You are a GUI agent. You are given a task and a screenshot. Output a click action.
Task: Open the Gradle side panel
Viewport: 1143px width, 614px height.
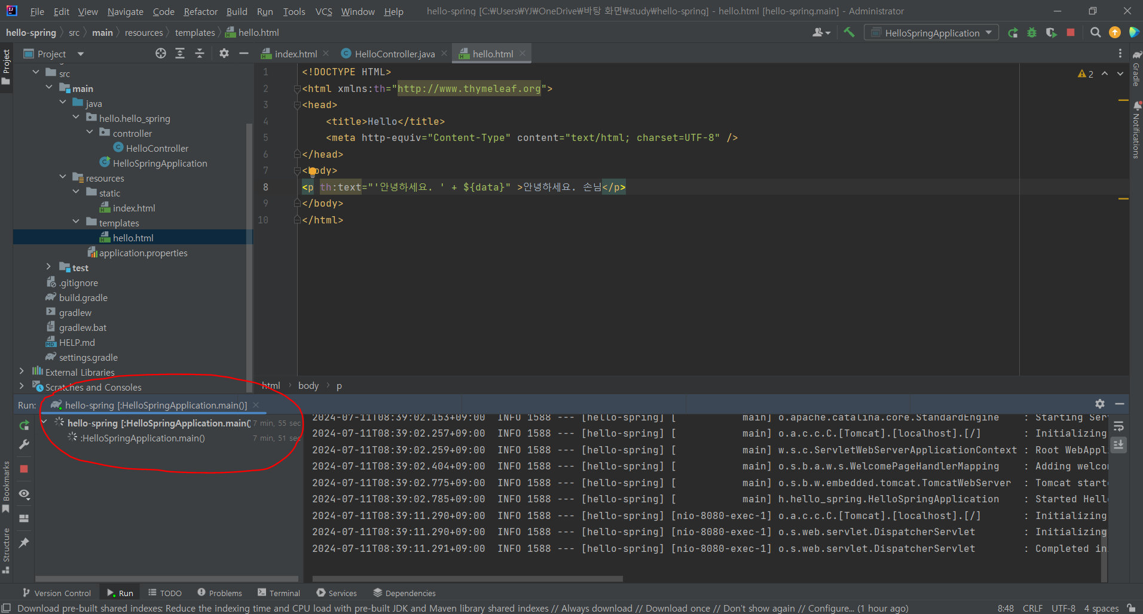(1136, 69)
